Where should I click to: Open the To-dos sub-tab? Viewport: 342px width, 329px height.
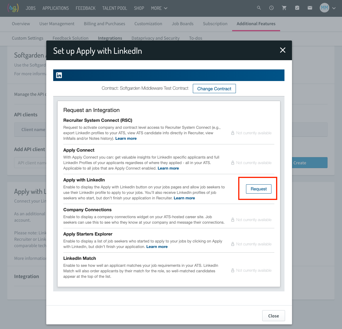(196, 38)
